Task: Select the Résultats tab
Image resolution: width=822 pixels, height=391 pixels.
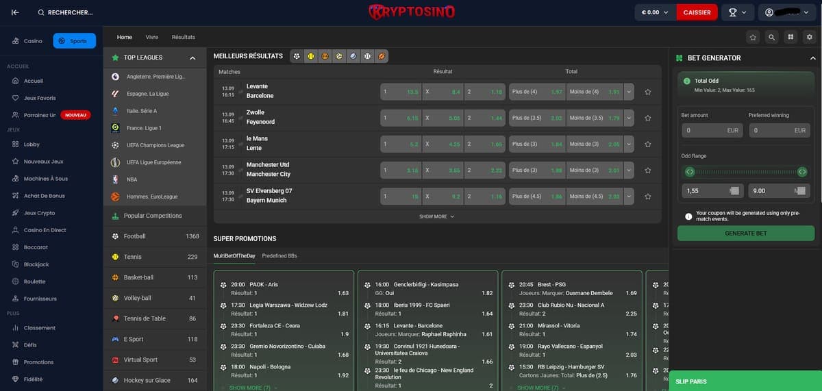Action: [184, 37]
